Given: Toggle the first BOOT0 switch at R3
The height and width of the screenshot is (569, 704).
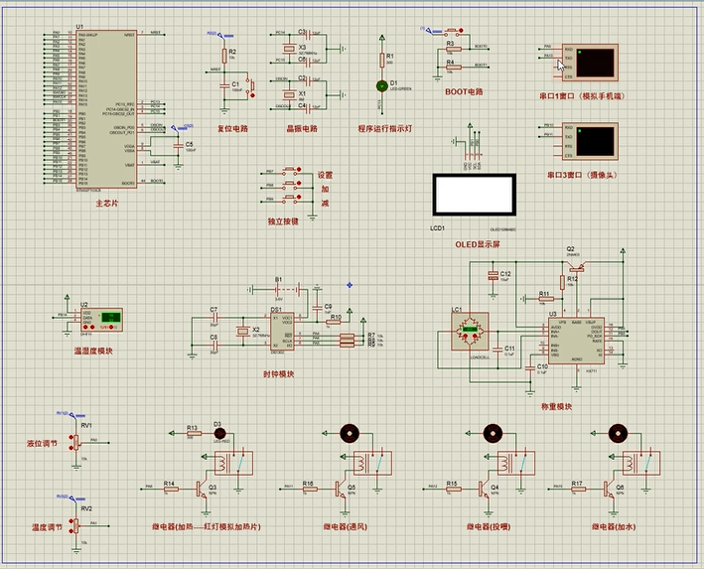Looking at the screenshot, I should click(435, 34).
